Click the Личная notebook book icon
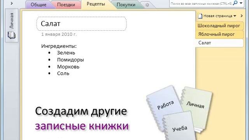Viewport: 249px width, 140px height. pos(12,35)
